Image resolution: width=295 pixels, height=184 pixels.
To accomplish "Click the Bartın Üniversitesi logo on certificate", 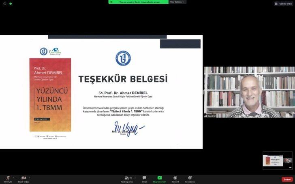I will tap(123, 58).
